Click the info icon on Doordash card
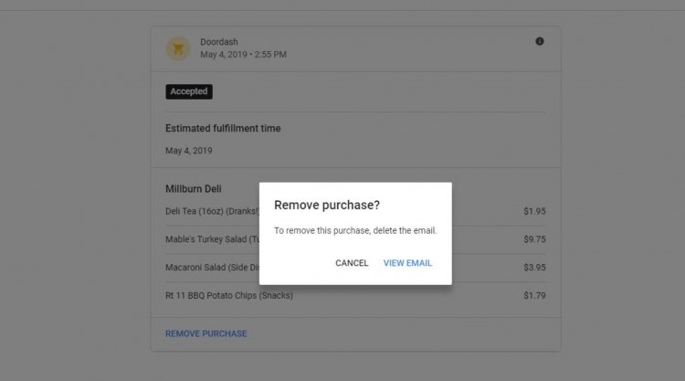 click(x=540, y=41)
